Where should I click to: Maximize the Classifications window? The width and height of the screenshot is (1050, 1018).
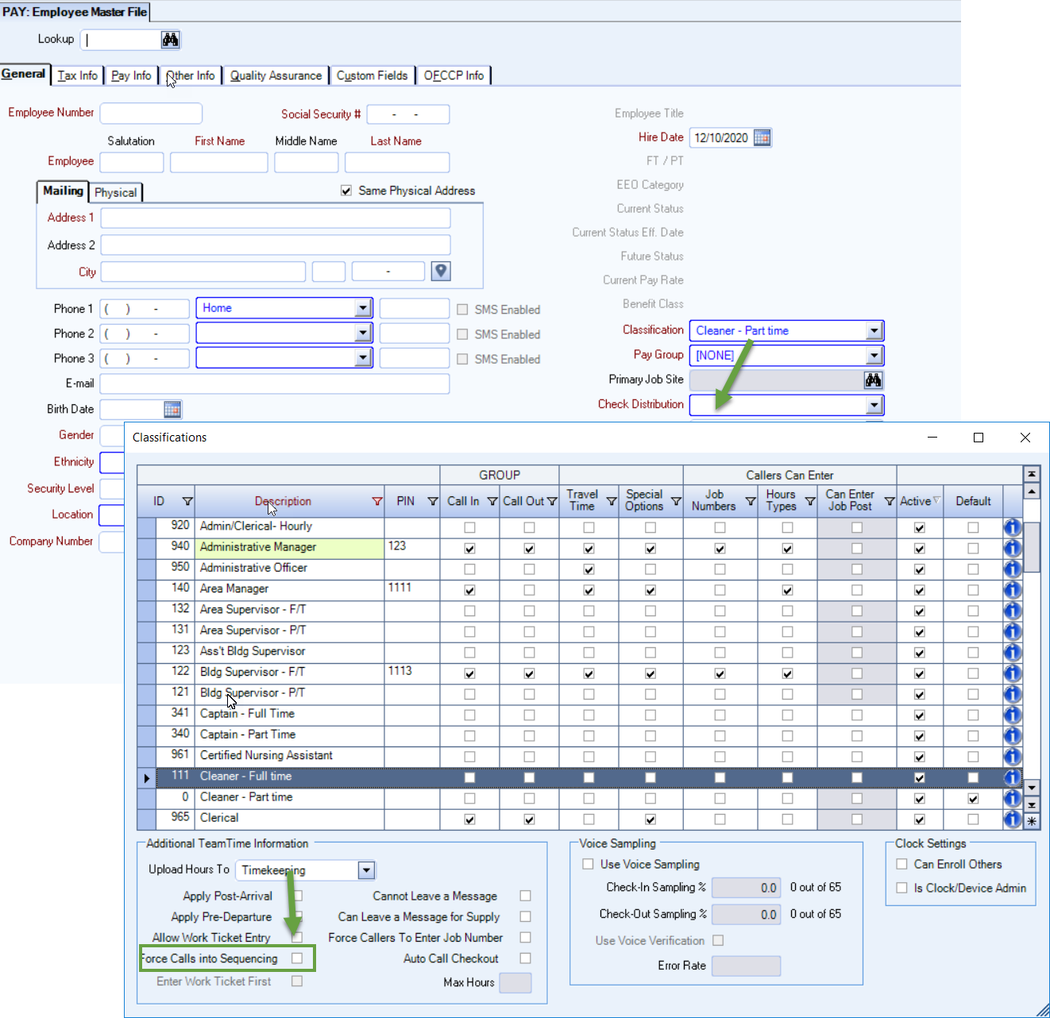(979, 438)
